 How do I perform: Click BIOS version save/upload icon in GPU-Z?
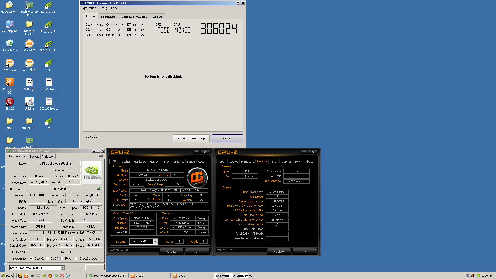click(99, 189)
